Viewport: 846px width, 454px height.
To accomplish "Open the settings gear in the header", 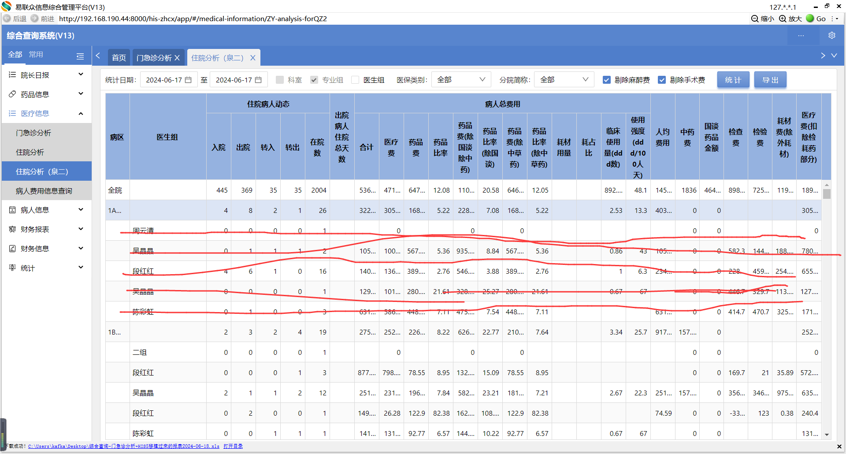I will tap(832, 35).
